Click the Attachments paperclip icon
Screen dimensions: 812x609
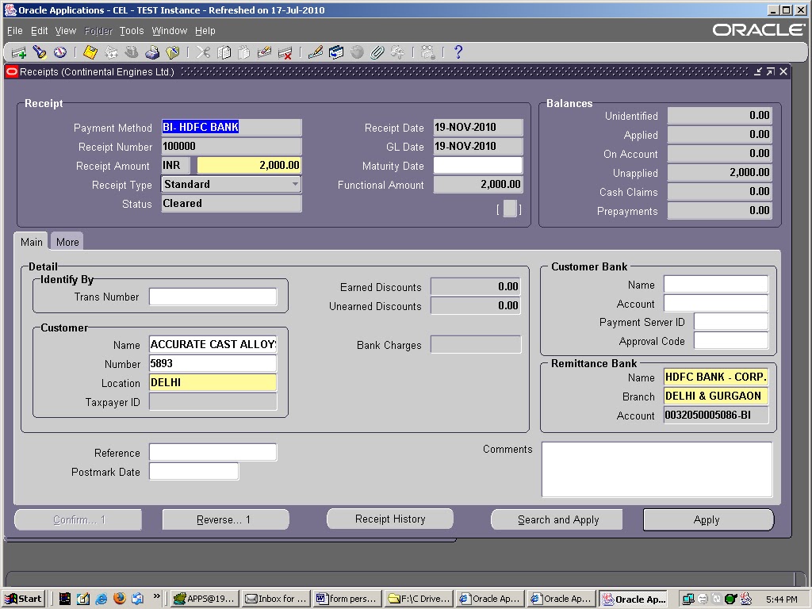tap(377, 52)
